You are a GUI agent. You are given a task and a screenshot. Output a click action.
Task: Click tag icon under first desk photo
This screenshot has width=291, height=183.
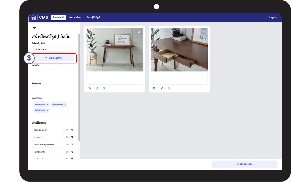point(90,88)
